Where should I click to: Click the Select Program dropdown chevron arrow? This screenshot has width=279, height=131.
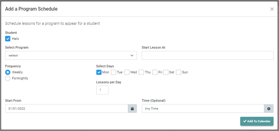132,56
